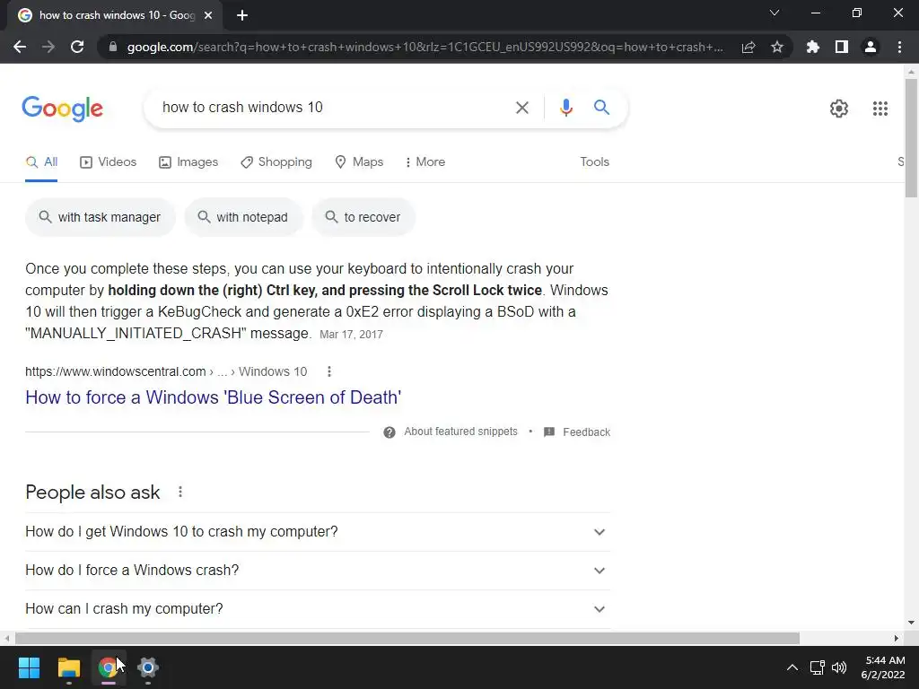Share this page icon in address bar
This screenshot has width=919, height=689.
click(748, 47)
